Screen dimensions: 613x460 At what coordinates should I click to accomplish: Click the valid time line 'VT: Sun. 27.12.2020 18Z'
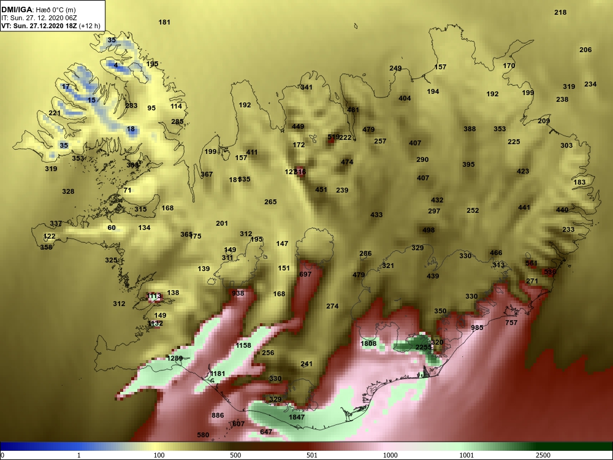click(39, 26)
